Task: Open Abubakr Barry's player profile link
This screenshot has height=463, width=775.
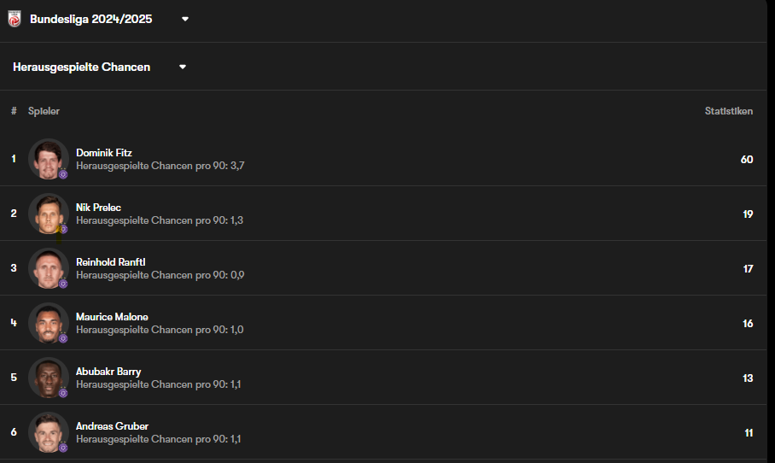Action: click(x=108, y=372)
